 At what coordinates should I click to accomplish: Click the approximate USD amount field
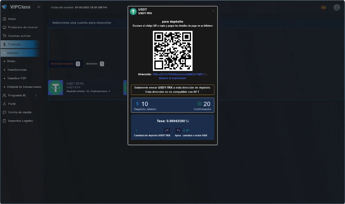197,131
